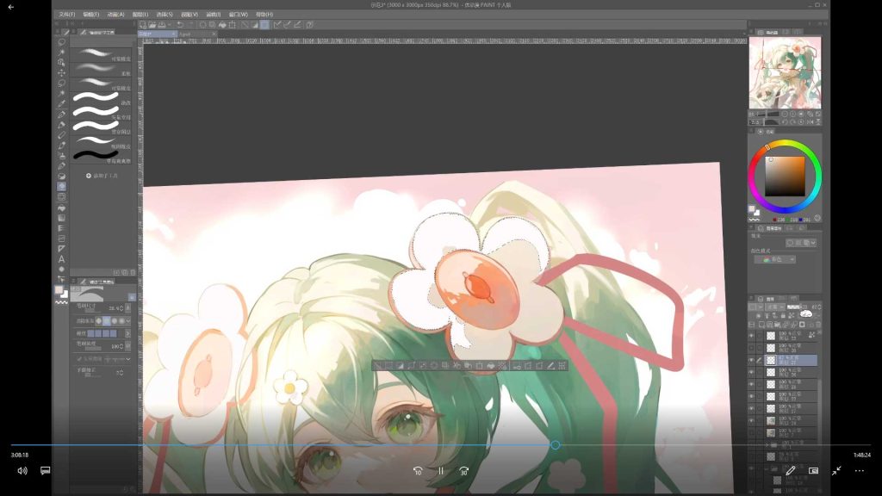This screenshot has width=882, height=496.
Task: Open the 文件(F) menu
Action: [x=67, y=15]
